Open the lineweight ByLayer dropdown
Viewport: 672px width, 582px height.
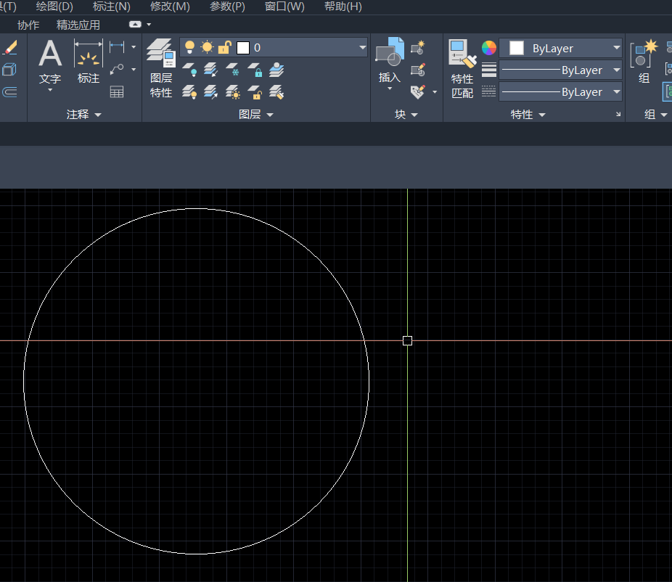click(x=617, y=70)
